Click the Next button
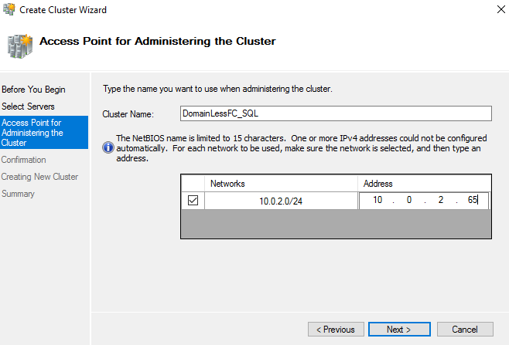The image size is (509, 345). point(399,330)
